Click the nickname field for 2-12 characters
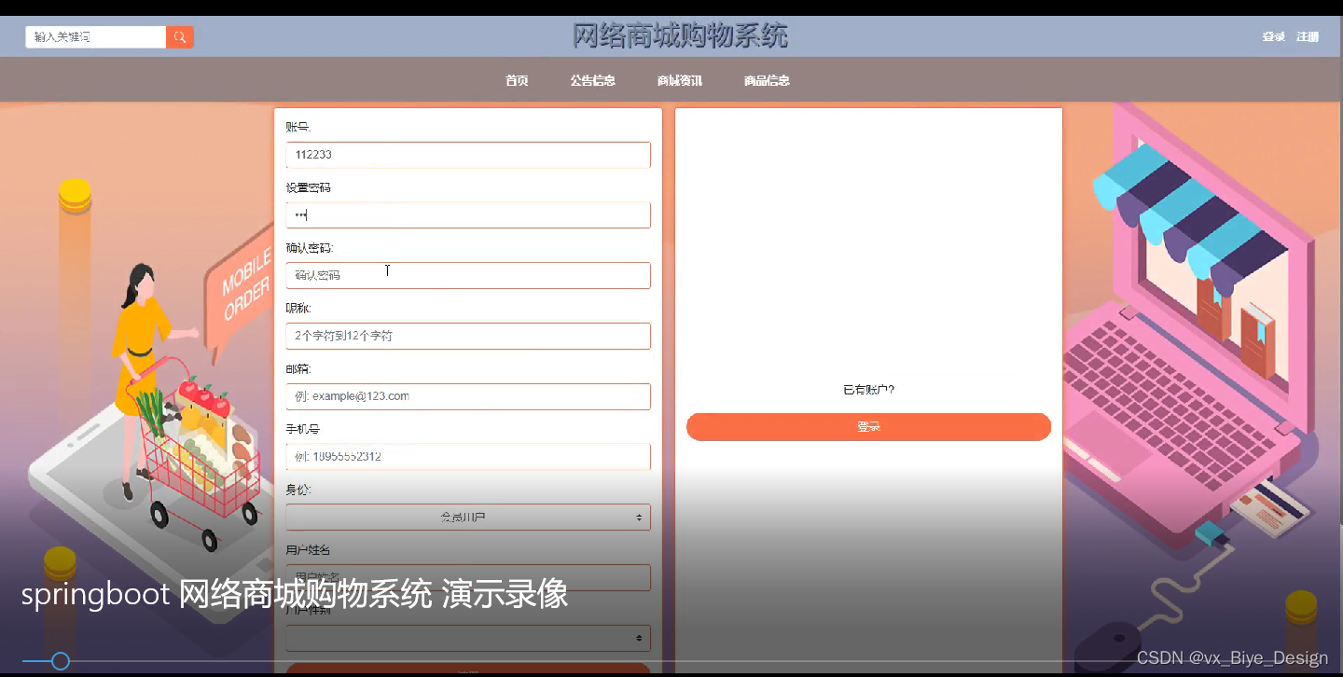 [x=468, y=336]
